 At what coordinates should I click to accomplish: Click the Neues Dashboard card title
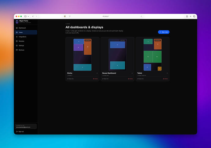coord(109,73)
